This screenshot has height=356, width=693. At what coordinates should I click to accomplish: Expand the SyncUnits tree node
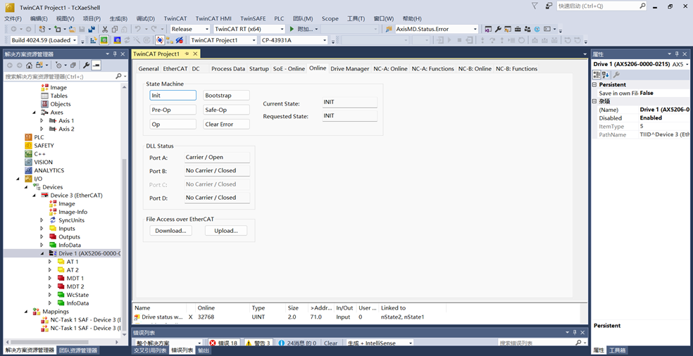[x=42, y=220]
